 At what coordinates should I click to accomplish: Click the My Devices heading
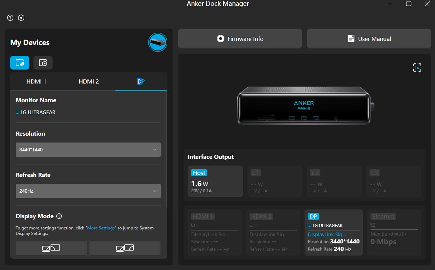pyautogui.click(x=30, y=43)
